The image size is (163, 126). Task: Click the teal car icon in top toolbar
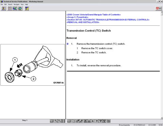(20, 8)
